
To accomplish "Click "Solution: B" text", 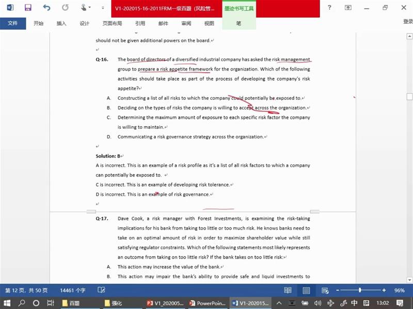I will click(x=108, y=156).
